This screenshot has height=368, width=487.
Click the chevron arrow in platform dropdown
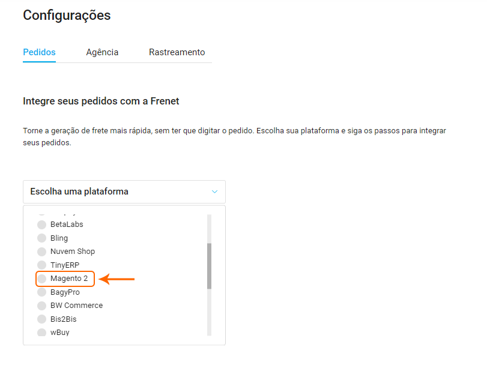click(x=215, y=192)
